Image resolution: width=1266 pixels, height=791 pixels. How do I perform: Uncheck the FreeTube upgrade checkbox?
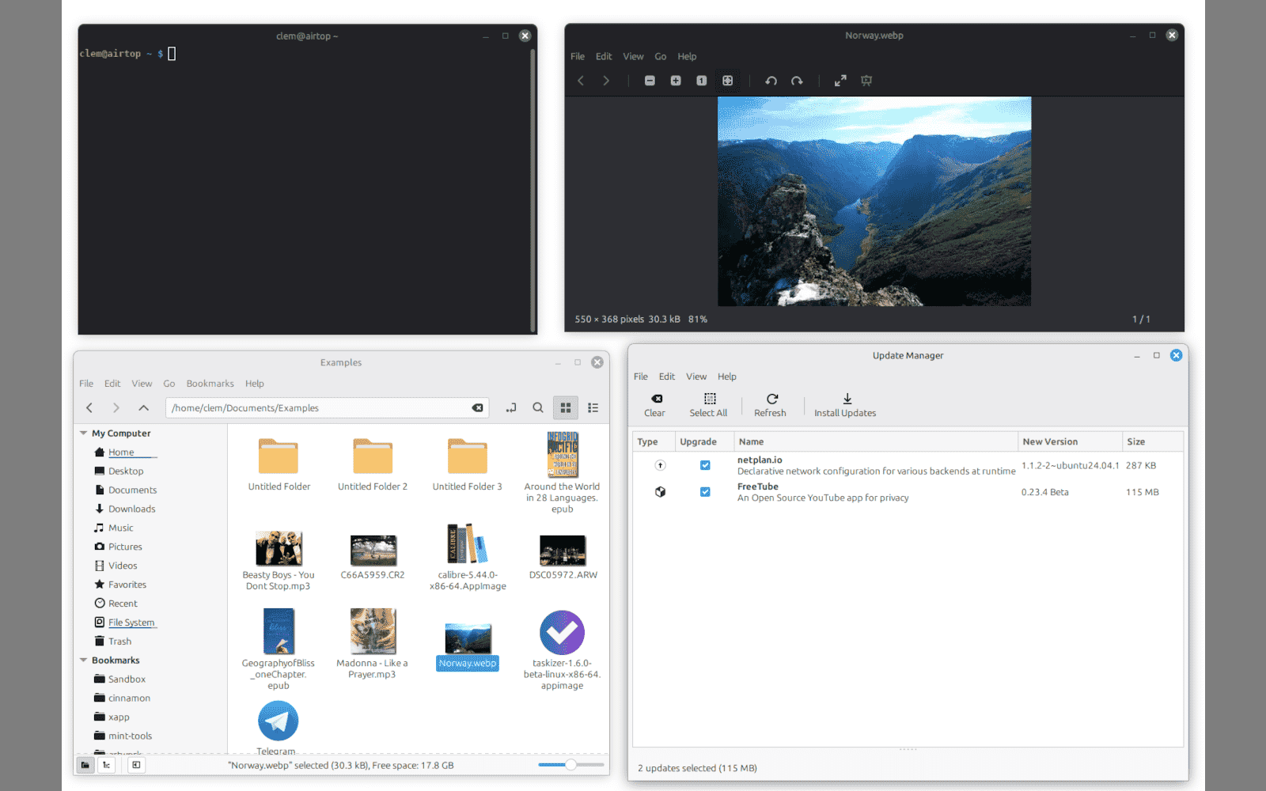pos(705,492)
